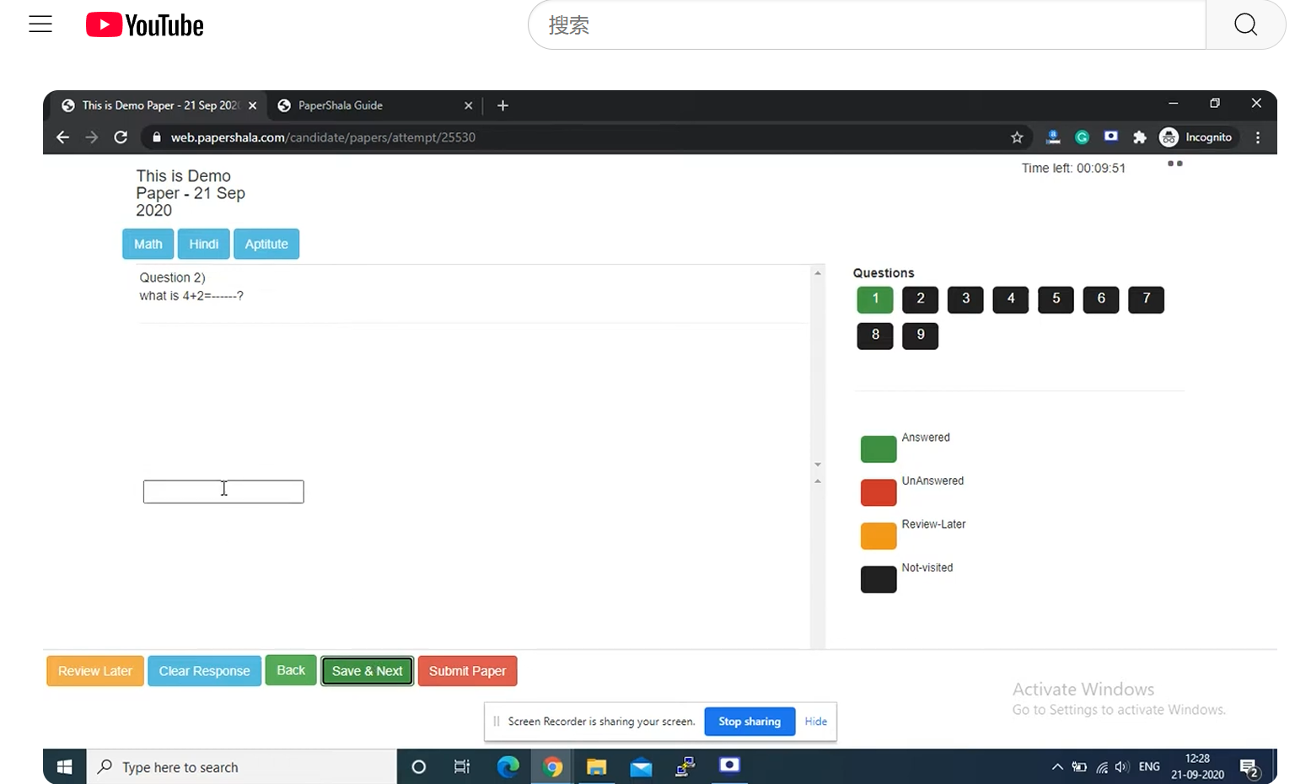The image size is (1295, 784).
Task: Open the Extensions puzzle piece icon
Action: 1140,137
